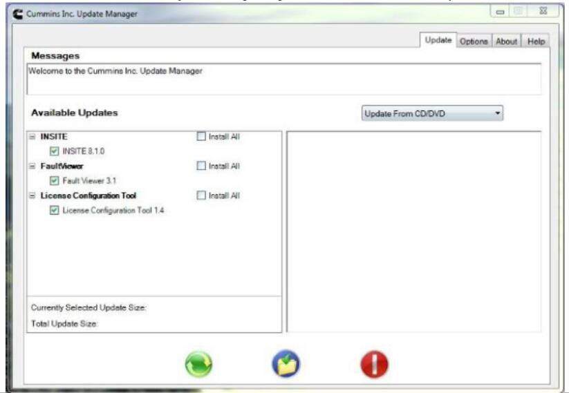Select the INSITE 8.1.0 item label
The width and height of the screenshot is (569, 393).
click(84, 151)
